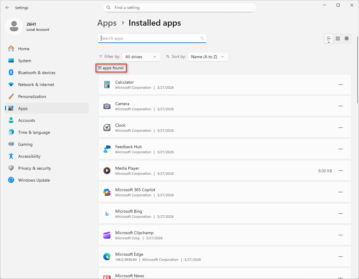359x279 pixels.
Task: Click the Microsoft Clipchamp app name
Action: 134,233
